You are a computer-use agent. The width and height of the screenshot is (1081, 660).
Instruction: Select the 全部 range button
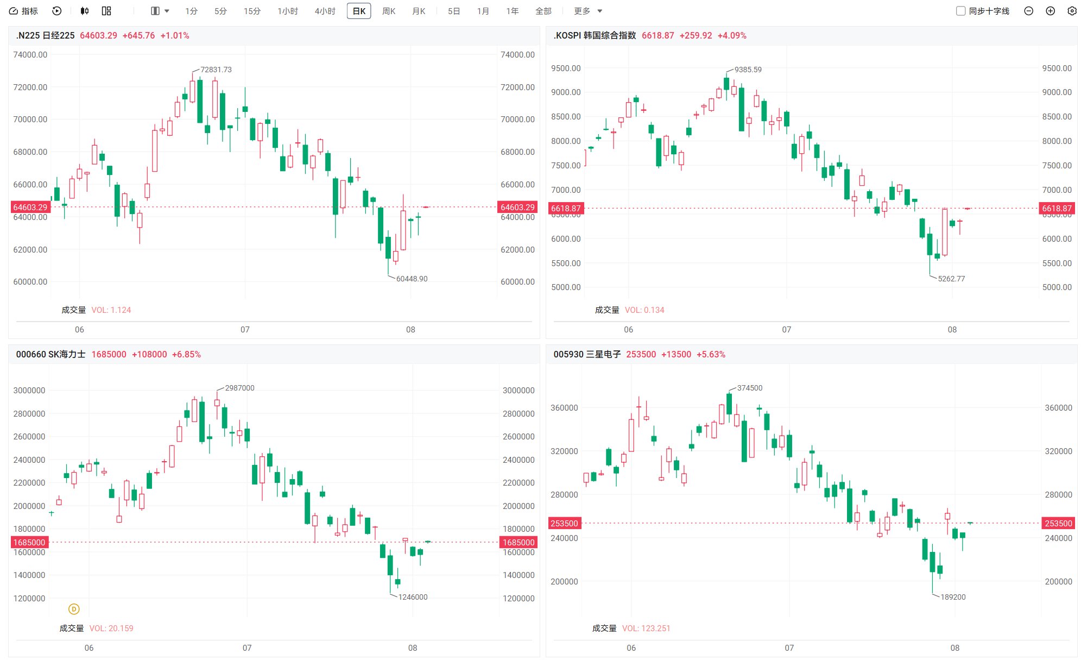pos(543,11)
